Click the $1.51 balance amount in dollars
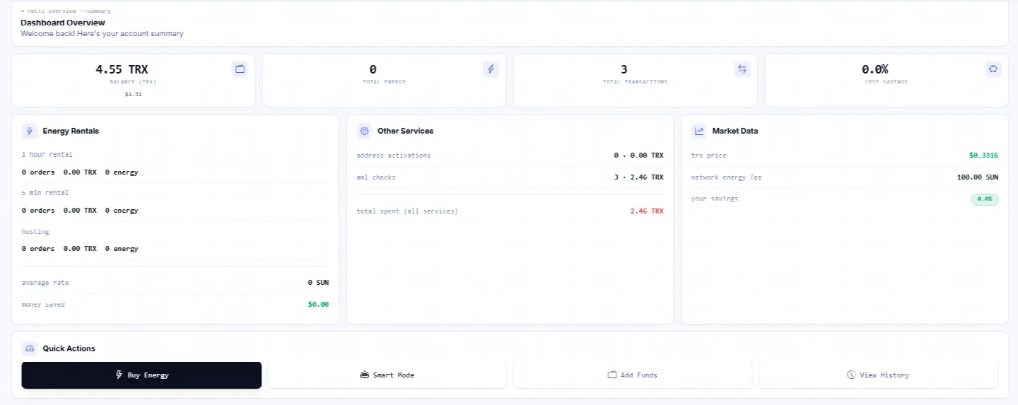Viewport: 1018px width, 405px height. pyautogui.click(x=133, y=94)
